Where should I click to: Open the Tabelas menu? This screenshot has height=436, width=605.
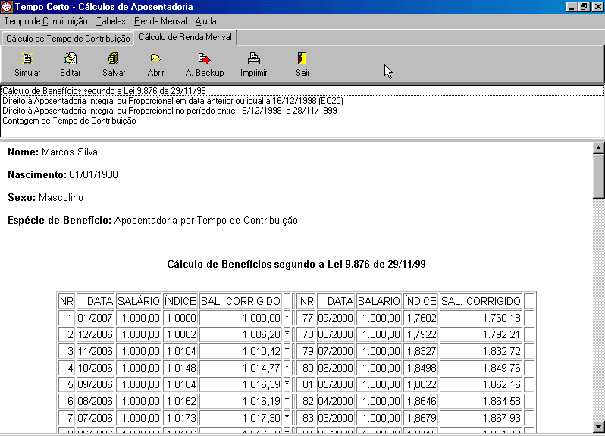pyautogui.click(x=111, y=21)
